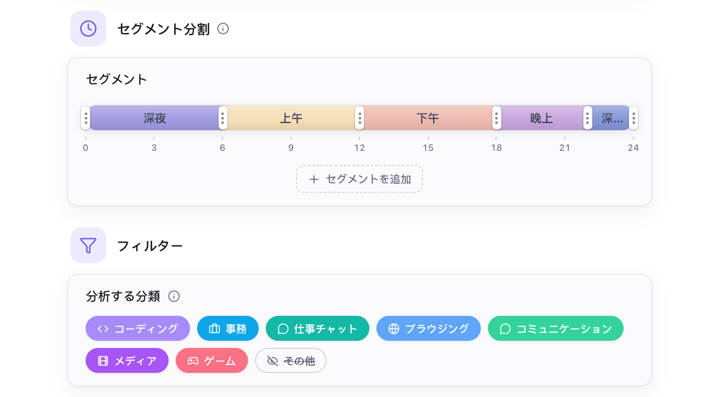Toggle the ゲーム category filter
The height and width of the screenshot is (397, 719).
[212, 360]
